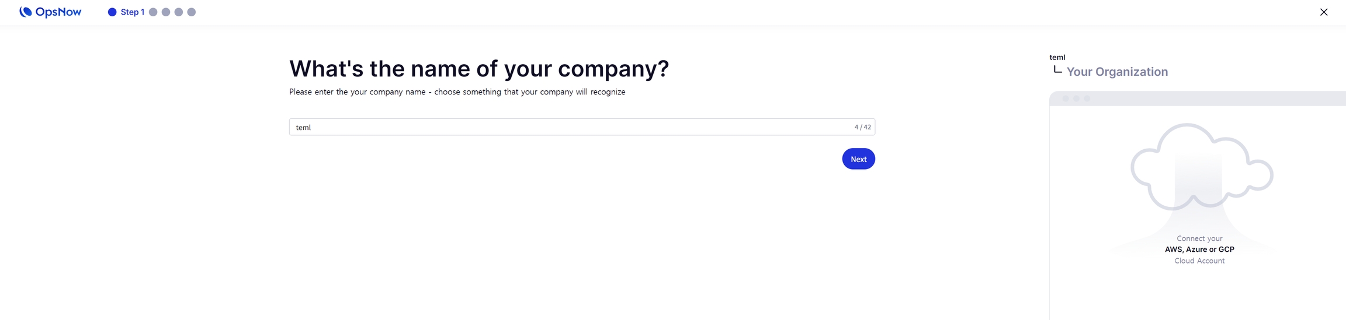This screenshot has height=320, width=1346.
Task: Click the company name instruction text
Action: (457, 92)
